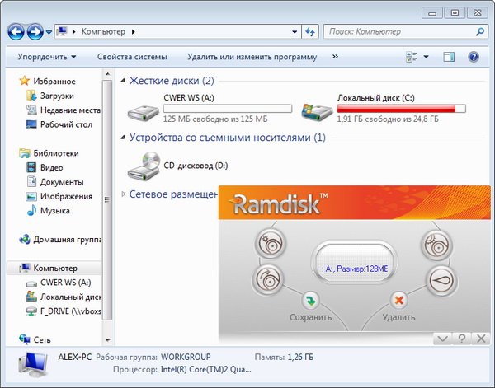
Task: Click the Удалить label in Ramdisk
Action: (x=398, y=317)
